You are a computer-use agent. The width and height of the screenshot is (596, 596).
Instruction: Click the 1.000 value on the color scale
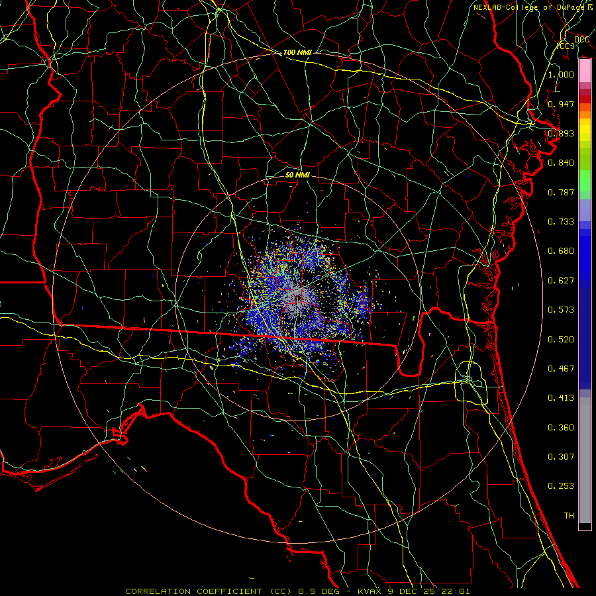tap(561, 74)
